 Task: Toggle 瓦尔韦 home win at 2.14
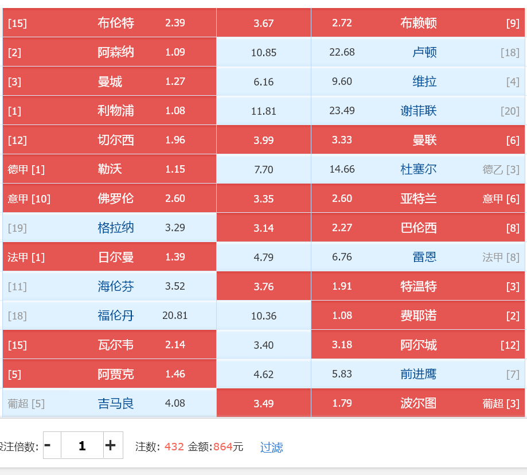pos(109,344)
